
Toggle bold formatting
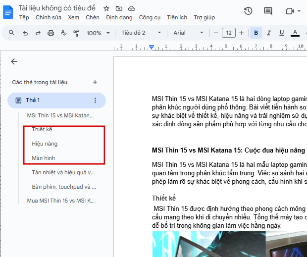[256, 33]
